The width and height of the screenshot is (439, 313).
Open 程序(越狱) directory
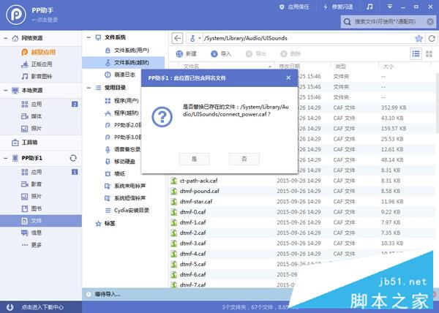[122, 113]
